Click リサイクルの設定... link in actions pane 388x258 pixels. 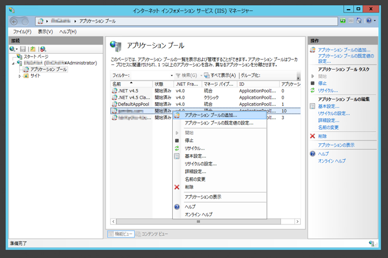point(334,114)
